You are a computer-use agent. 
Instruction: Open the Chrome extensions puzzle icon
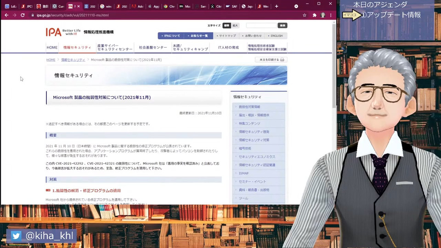tap(314, 15)
